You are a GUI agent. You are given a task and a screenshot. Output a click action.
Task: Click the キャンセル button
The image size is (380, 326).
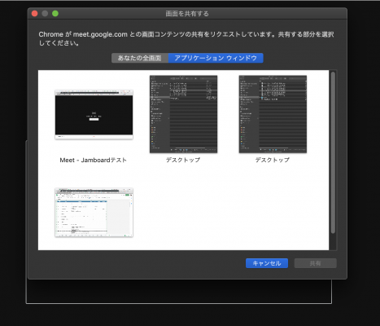(x=267, y=263)
